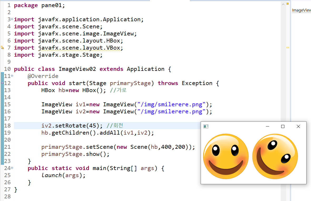Maximize the JavaFX smiley window
This screenshot has height=201, width=311.
coord(283,126)
